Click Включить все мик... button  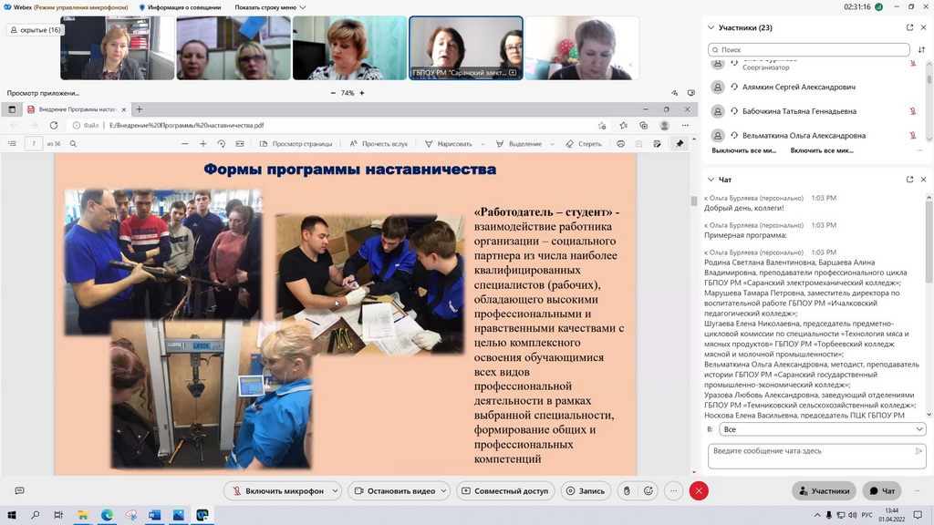click(x=822, y=150)
